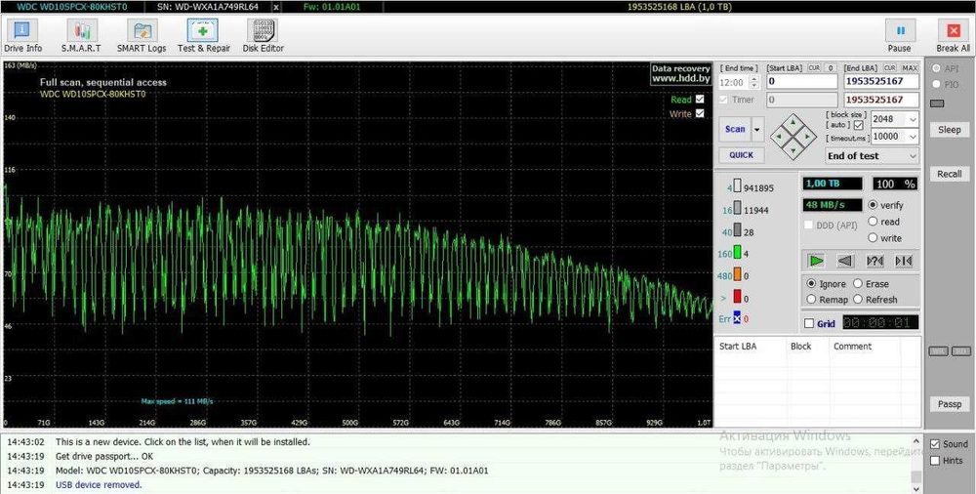Click the right arrow on navigation diamond
Image resolution: width=976 pixels, height=494 pixels.
tap(807, 135)
